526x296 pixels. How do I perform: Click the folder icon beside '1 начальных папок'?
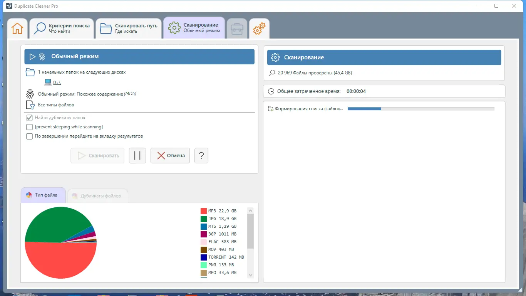(x=30, y=72)
